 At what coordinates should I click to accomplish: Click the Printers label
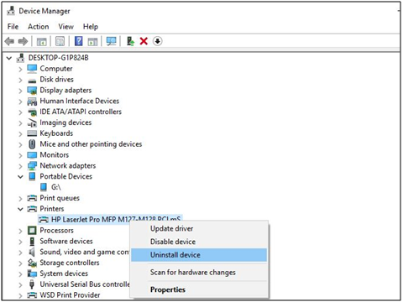click(52, 209)
